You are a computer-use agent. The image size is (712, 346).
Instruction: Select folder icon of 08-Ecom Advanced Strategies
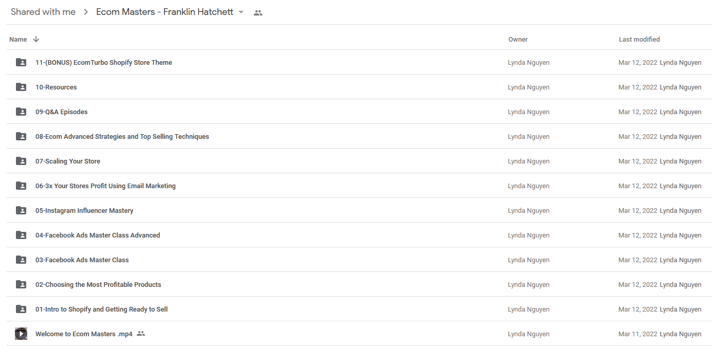pyautogui.click(x=21, y=136)
